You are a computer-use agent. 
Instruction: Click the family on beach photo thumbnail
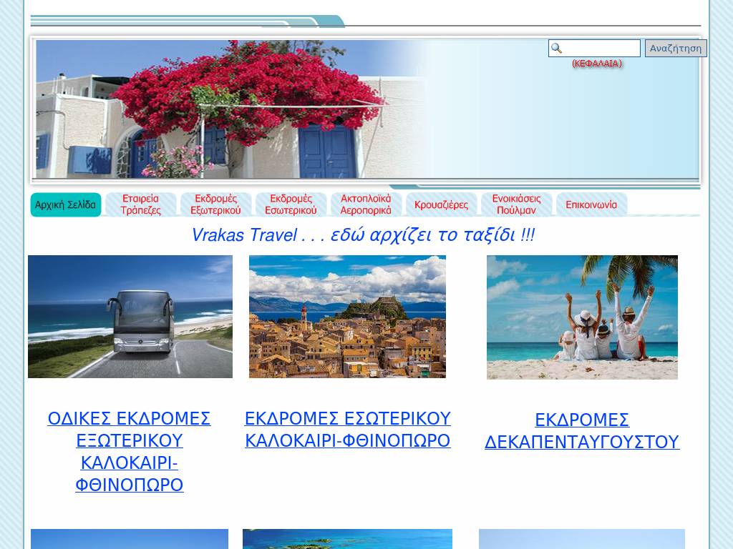coord(582,317)
